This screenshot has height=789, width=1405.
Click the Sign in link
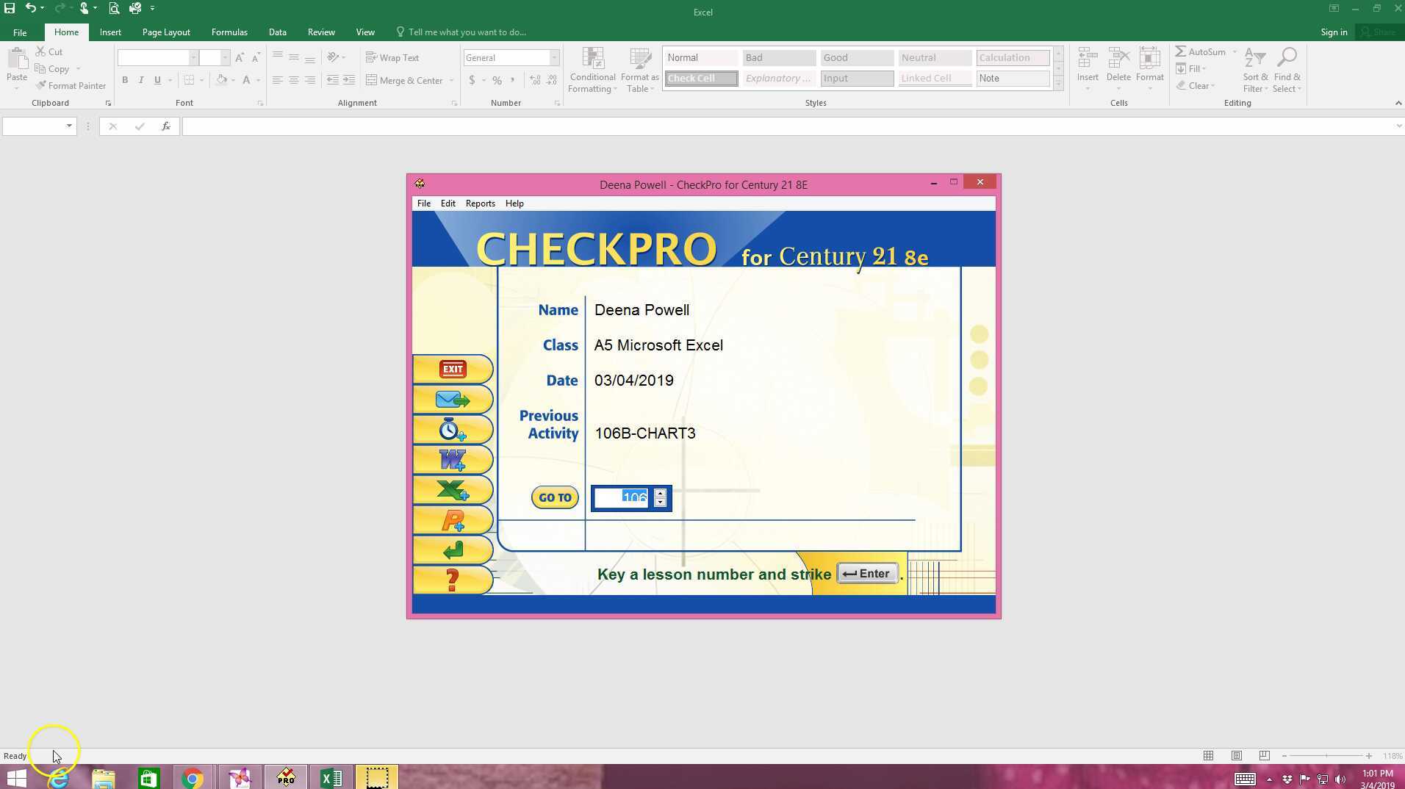(1333, 32)
